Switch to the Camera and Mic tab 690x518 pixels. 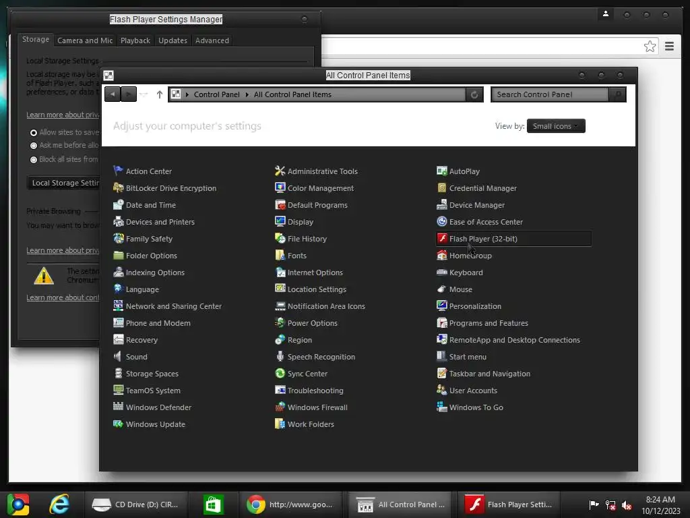[85, 40]
